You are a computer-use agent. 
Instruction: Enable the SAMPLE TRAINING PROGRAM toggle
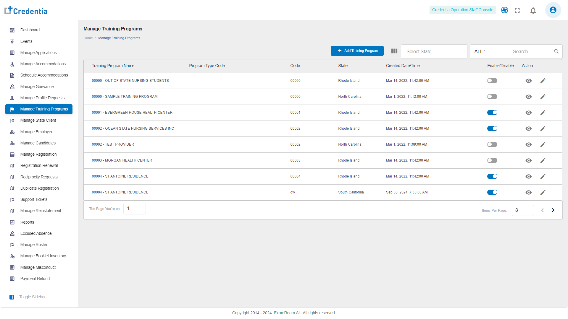tap(492, 97)
